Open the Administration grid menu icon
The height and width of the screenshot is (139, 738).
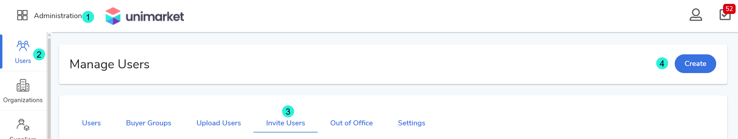[22, 15]
